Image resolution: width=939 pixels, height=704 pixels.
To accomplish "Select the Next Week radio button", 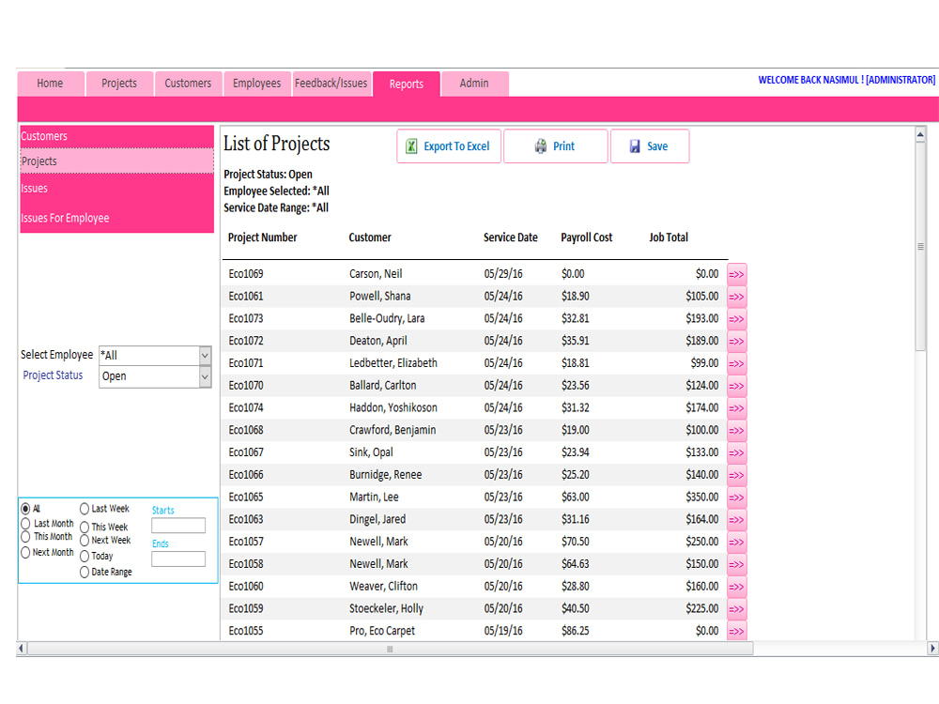I will 85,540.
